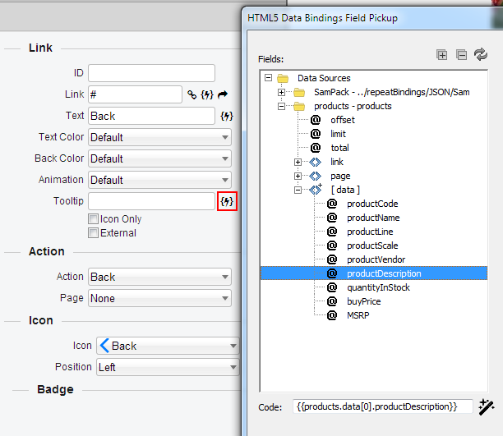
Task: Click the Tooltip input field
Action: (x=151, y=201)
